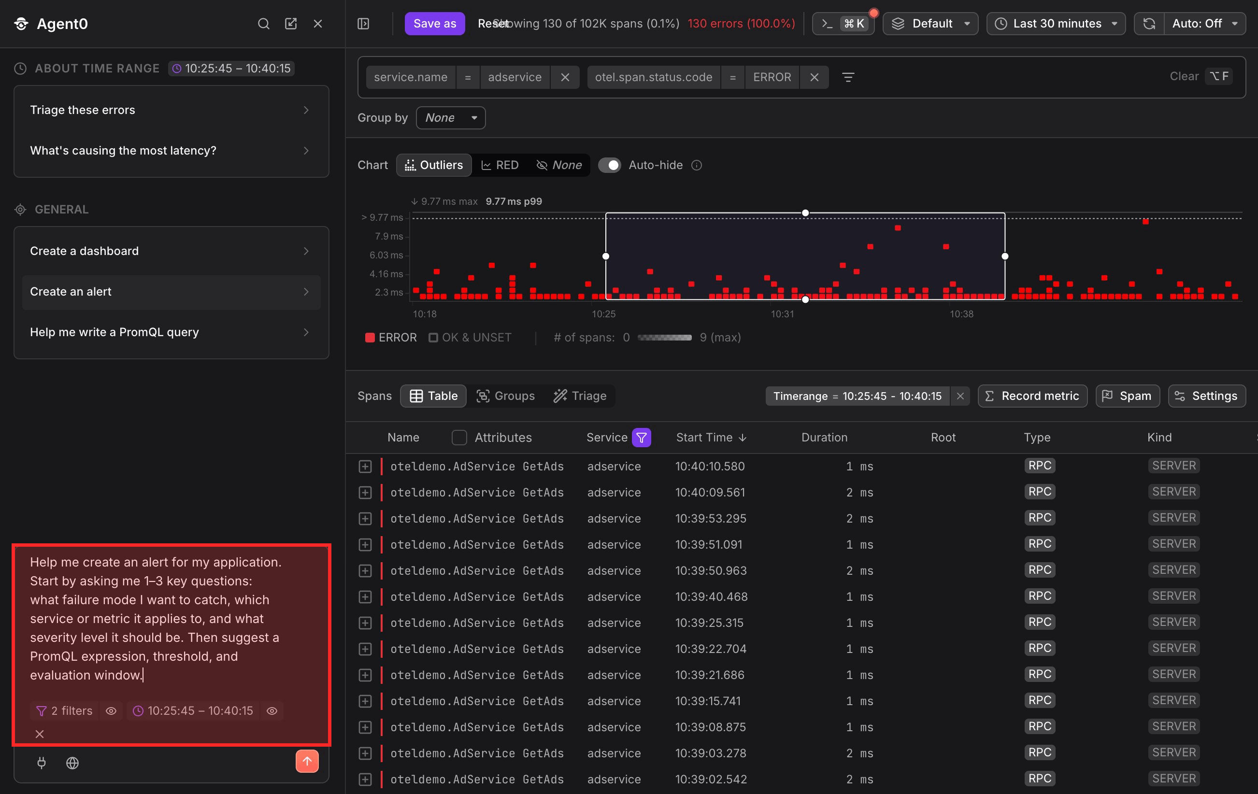Select the RED chart tab
Screen dimensions: 1258x794
500,165
